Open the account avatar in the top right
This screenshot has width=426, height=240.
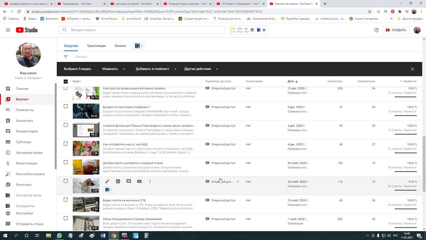point(417,30)
